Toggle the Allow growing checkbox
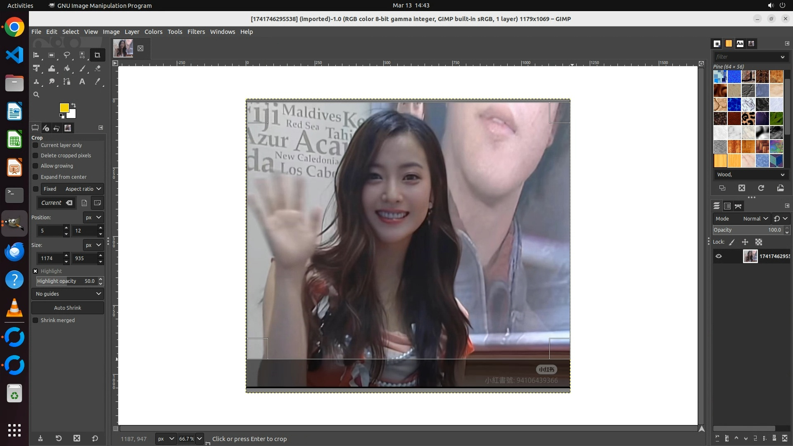This screenshot has height=446, width=793. click(x=36, y=166)
